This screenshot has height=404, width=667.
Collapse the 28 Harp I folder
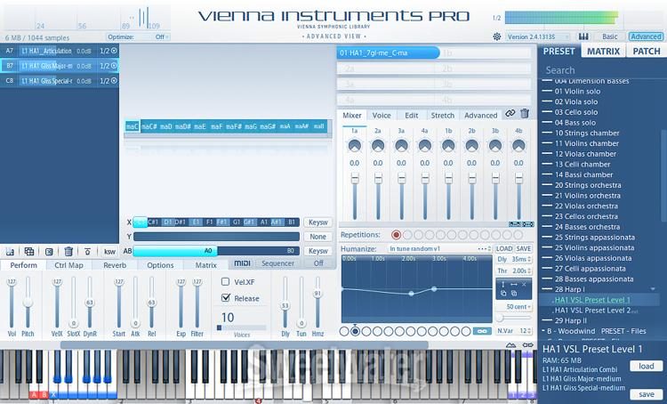pos(653,289)
